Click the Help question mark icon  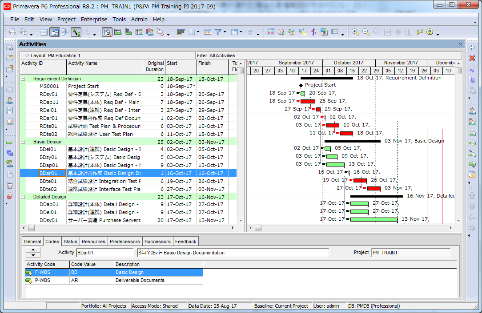click(x=430, y=32)
